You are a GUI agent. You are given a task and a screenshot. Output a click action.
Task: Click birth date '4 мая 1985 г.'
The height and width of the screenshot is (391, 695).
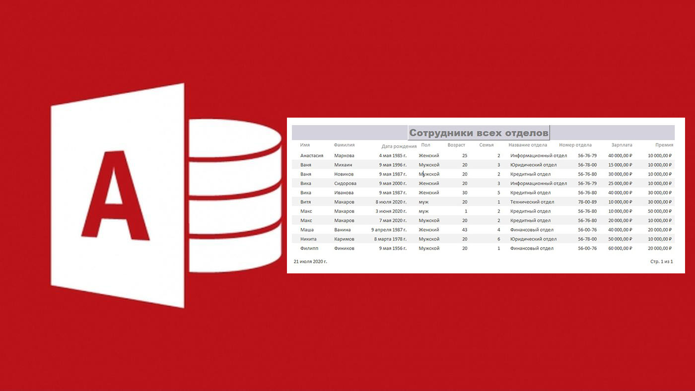(x=392, y=155)
